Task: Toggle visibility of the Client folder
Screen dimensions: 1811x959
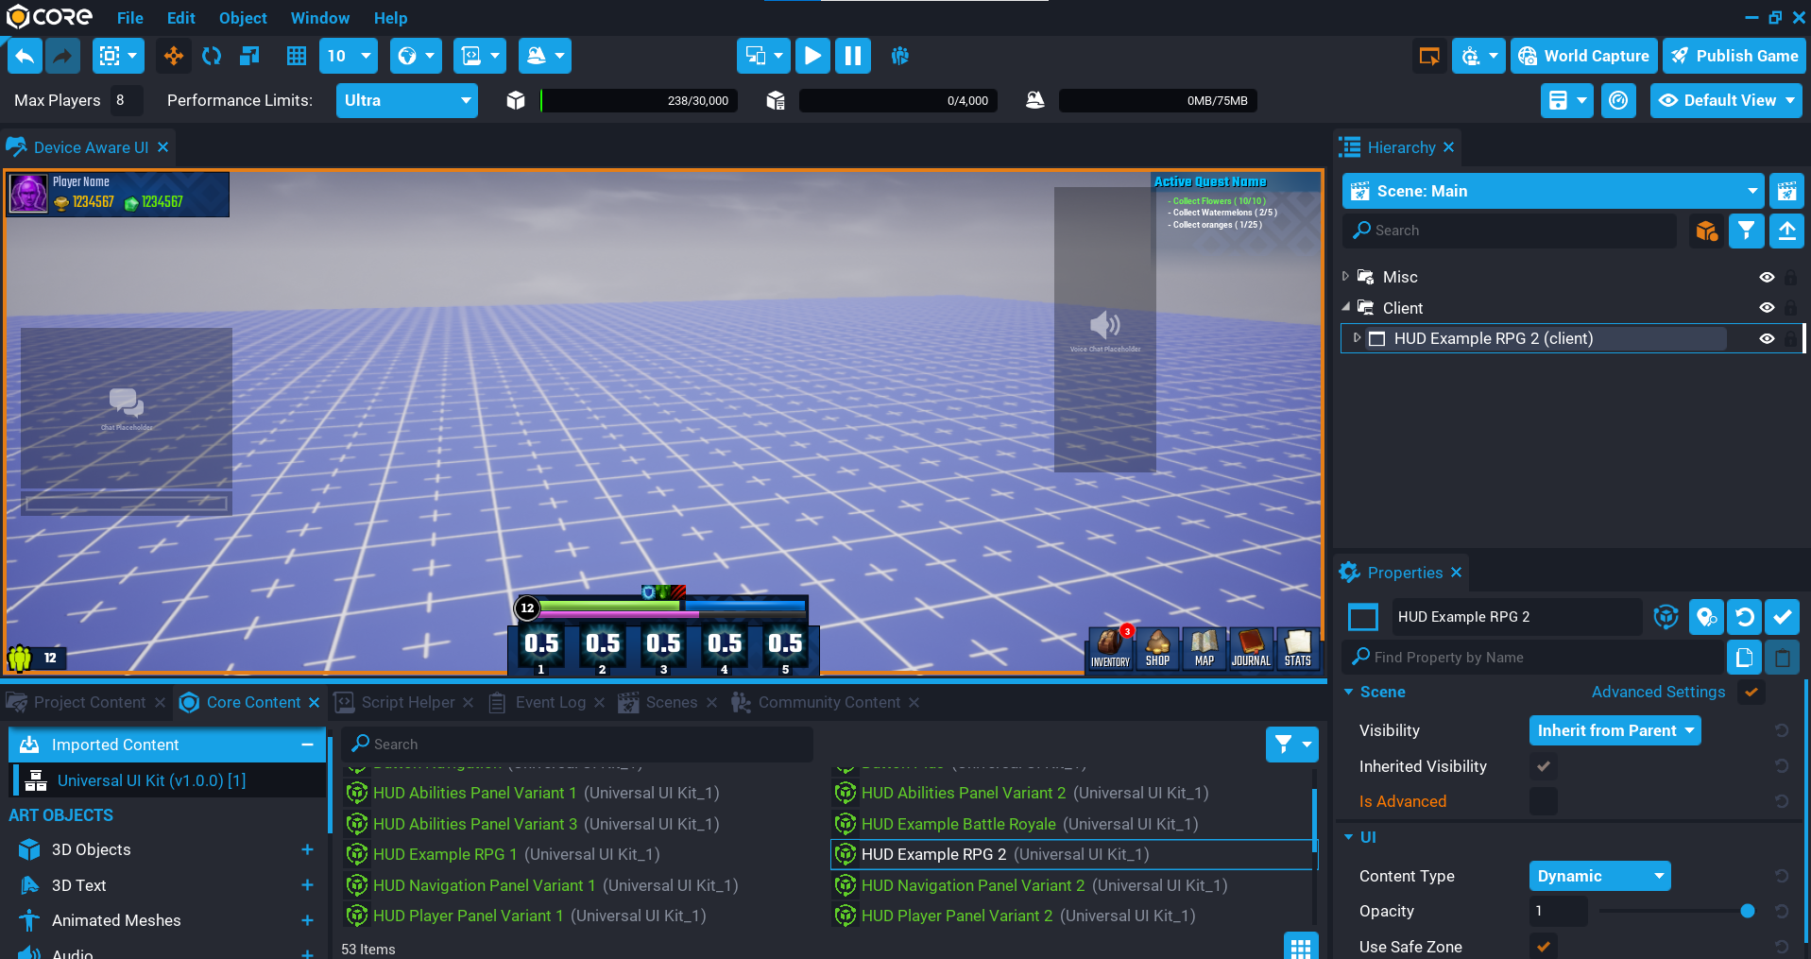Action: pos(1767,307)
